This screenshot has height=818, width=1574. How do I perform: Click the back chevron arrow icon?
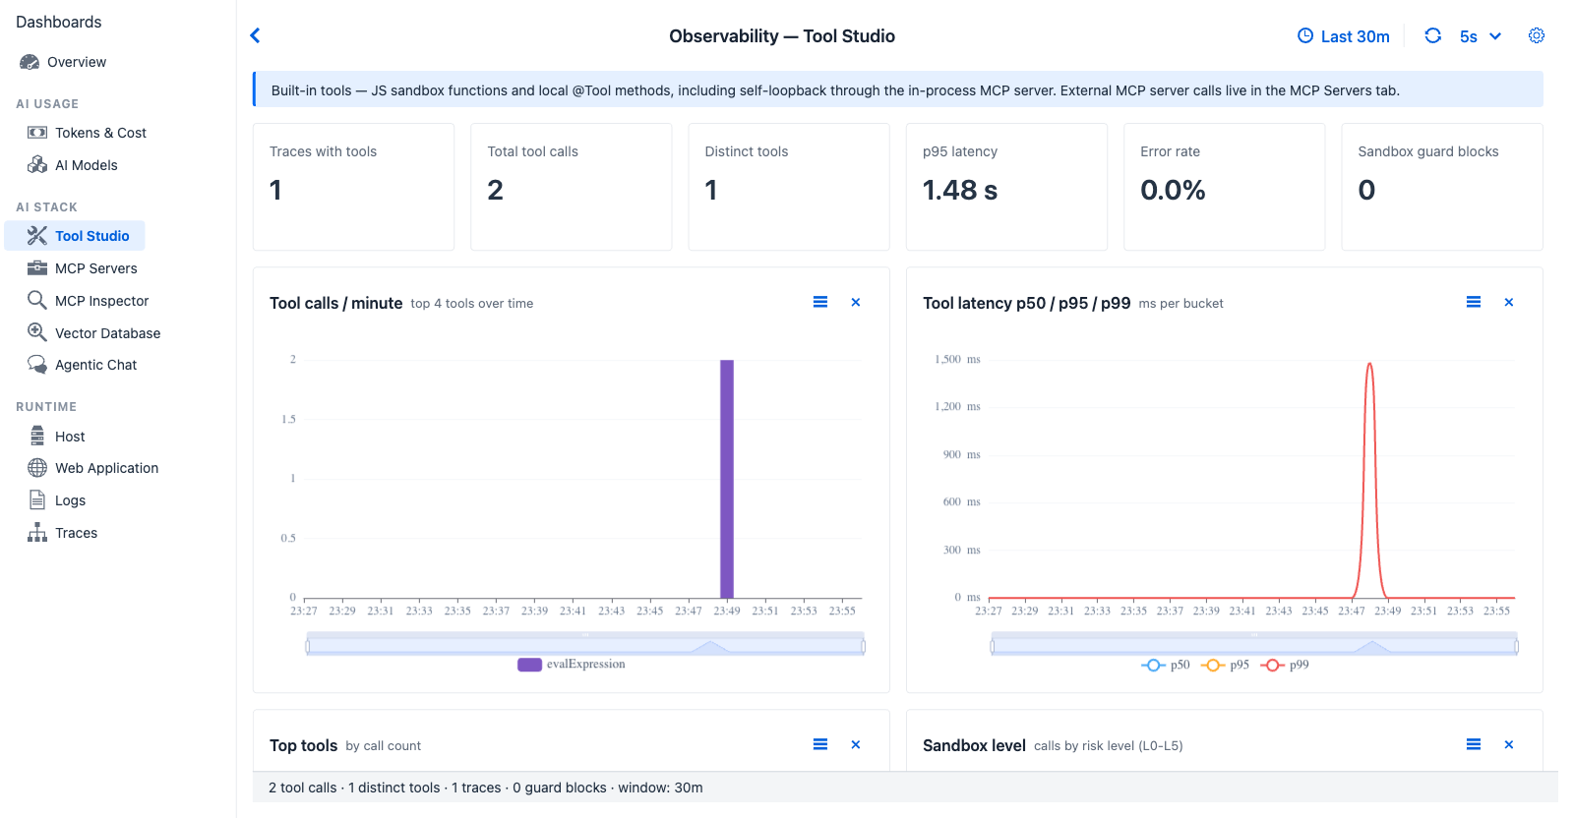tap(255, 35)
